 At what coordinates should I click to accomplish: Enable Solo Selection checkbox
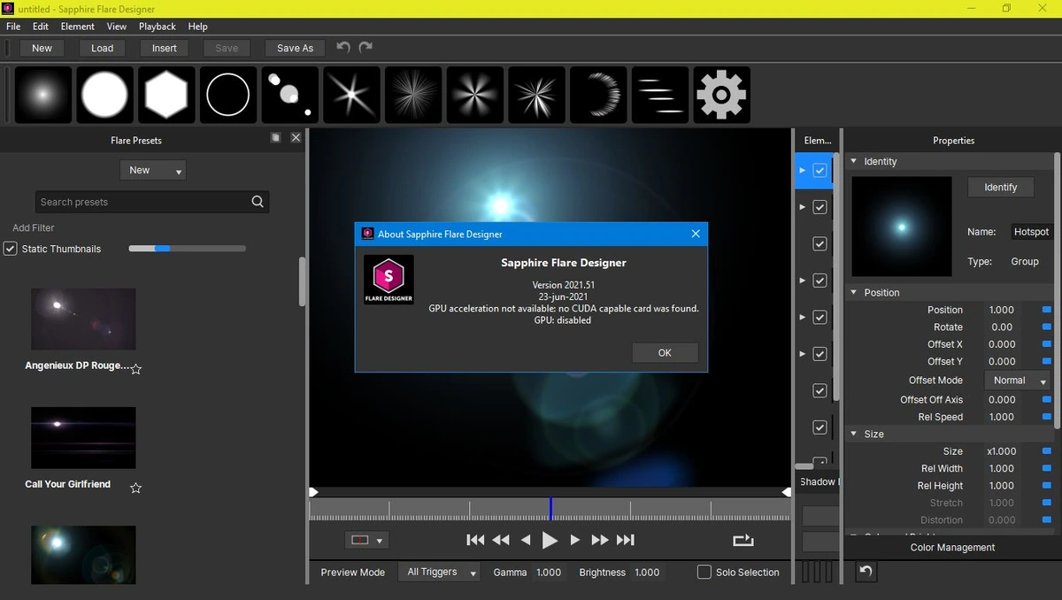pos(704,572)
